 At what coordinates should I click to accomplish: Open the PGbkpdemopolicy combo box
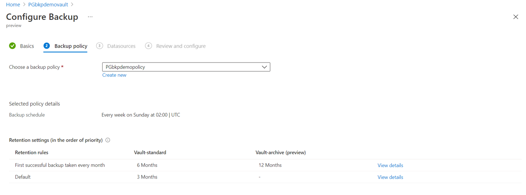[x=181, y=67]
